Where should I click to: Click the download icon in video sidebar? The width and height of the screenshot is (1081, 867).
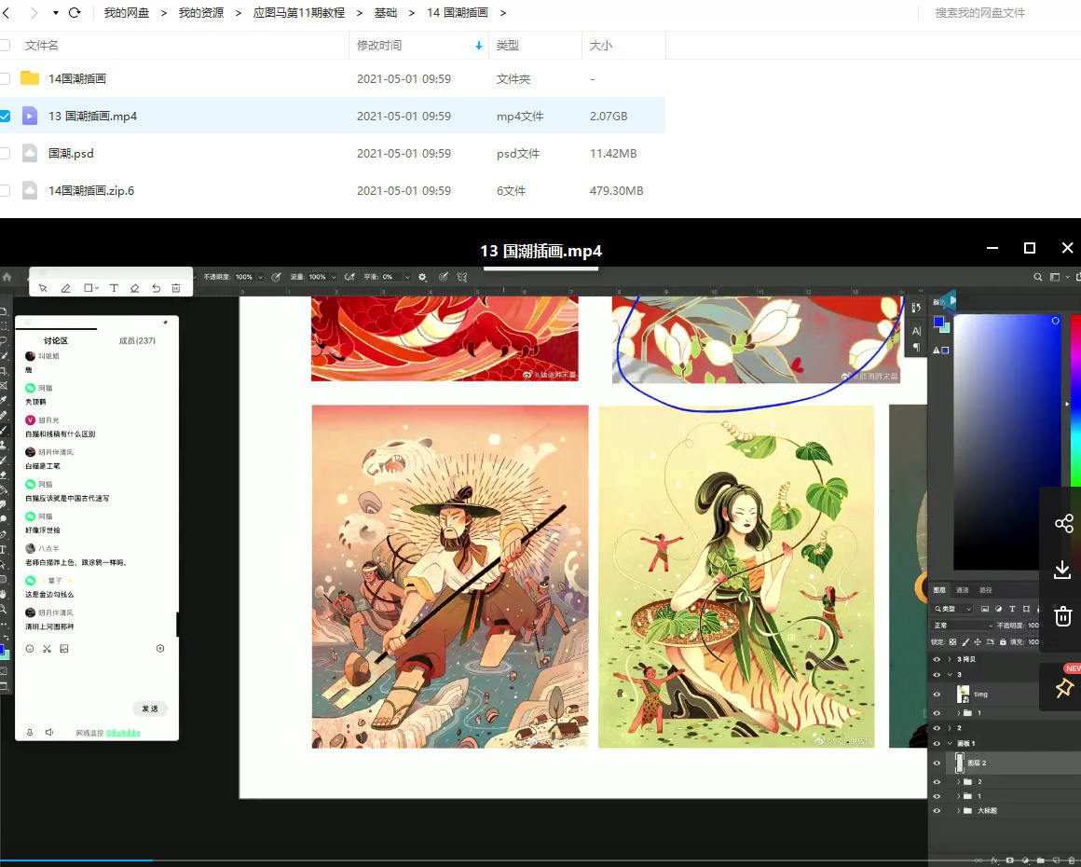(1062, 570)
